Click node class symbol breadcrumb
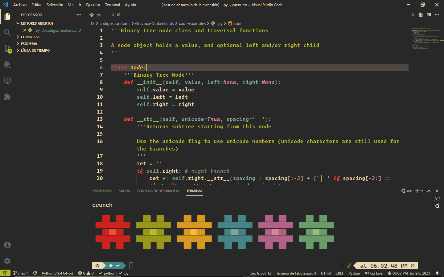Viewport: 444px width, 277px height. tap(235, 23)
